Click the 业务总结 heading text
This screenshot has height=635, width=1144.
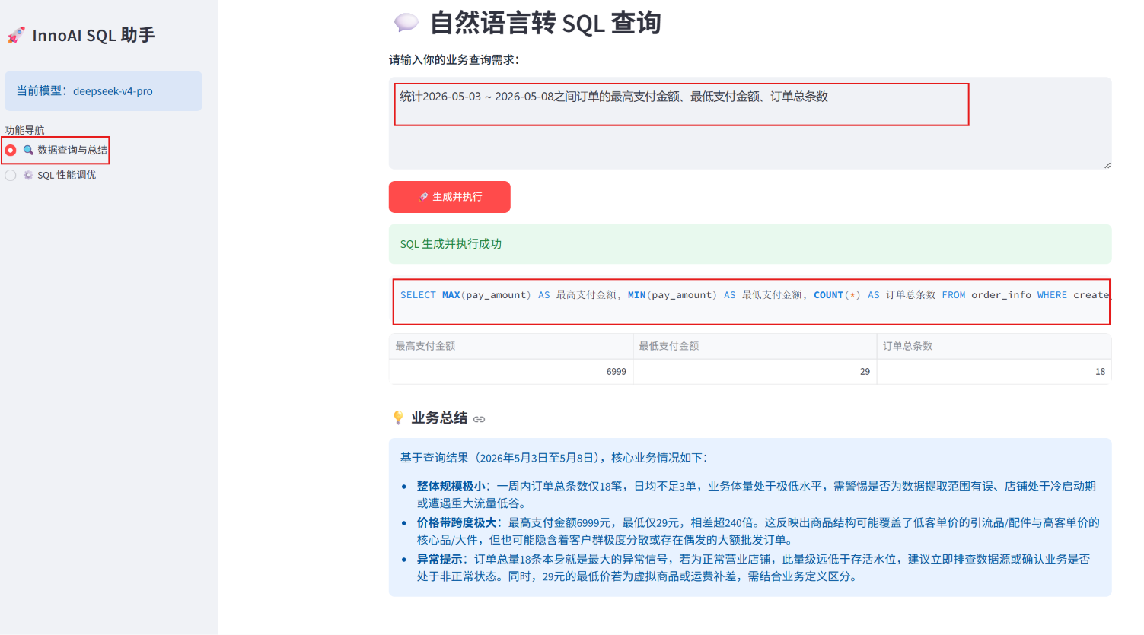click(439, 418)
